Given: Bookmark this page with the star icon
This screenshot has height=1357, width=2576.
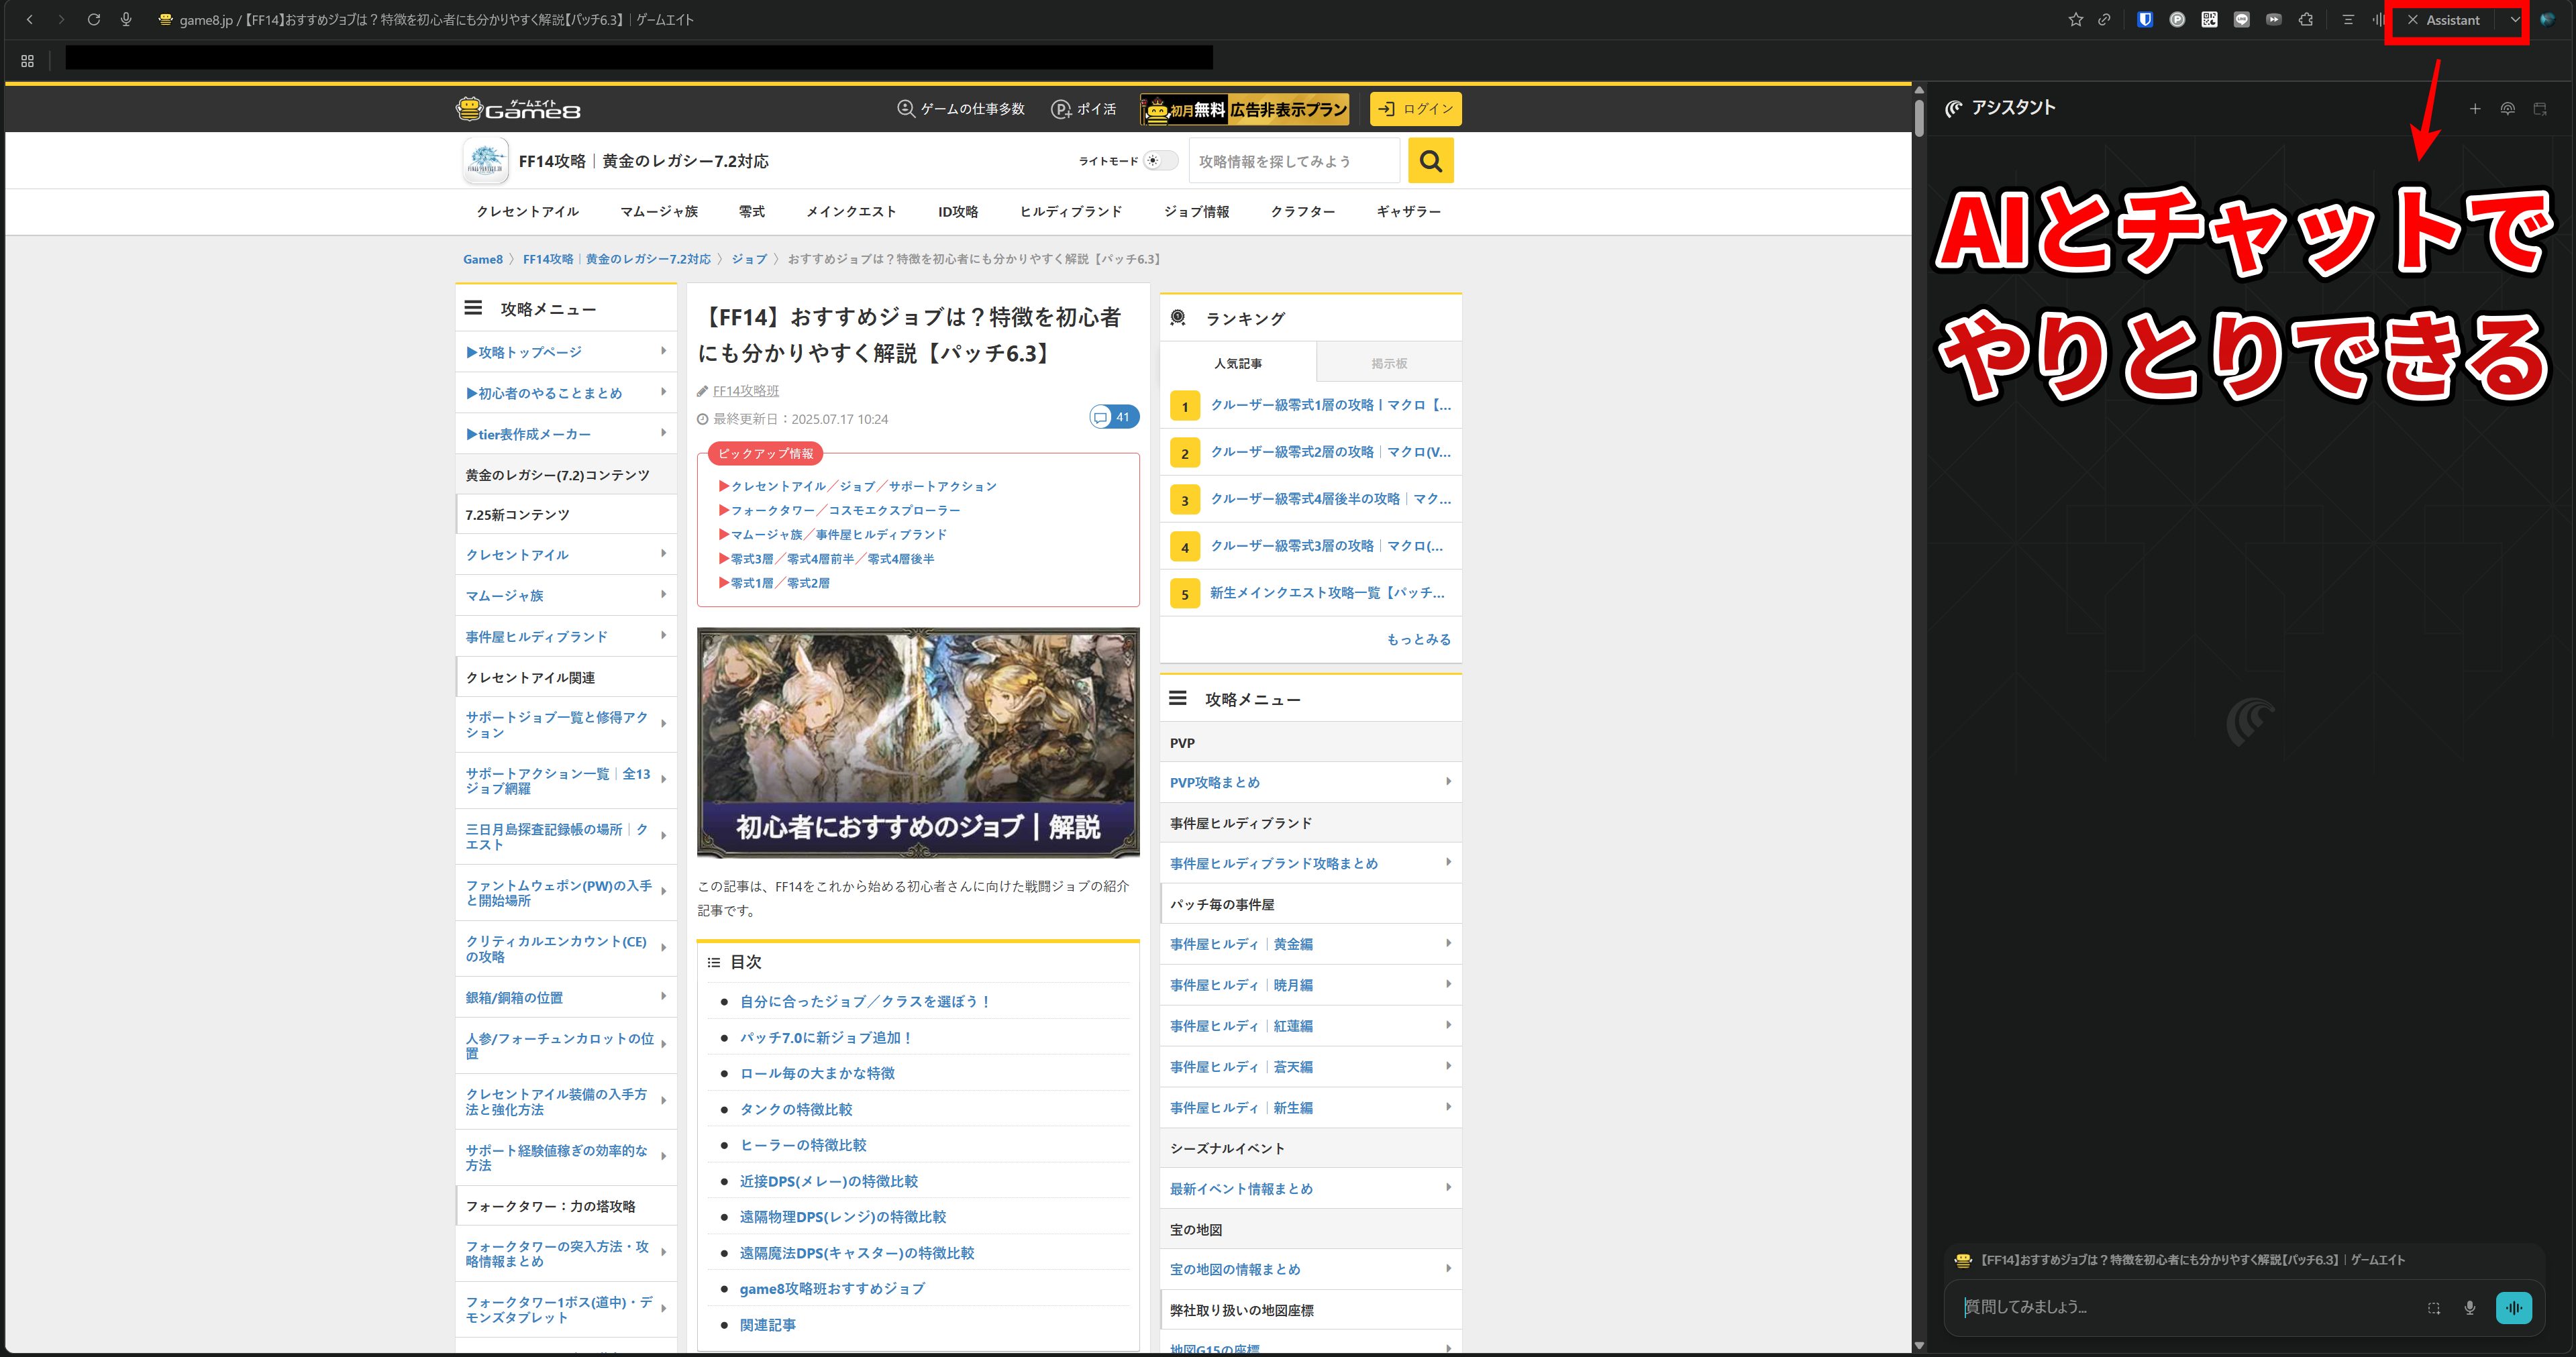Looking at the screenshot, I should [x=2076, y=19].
